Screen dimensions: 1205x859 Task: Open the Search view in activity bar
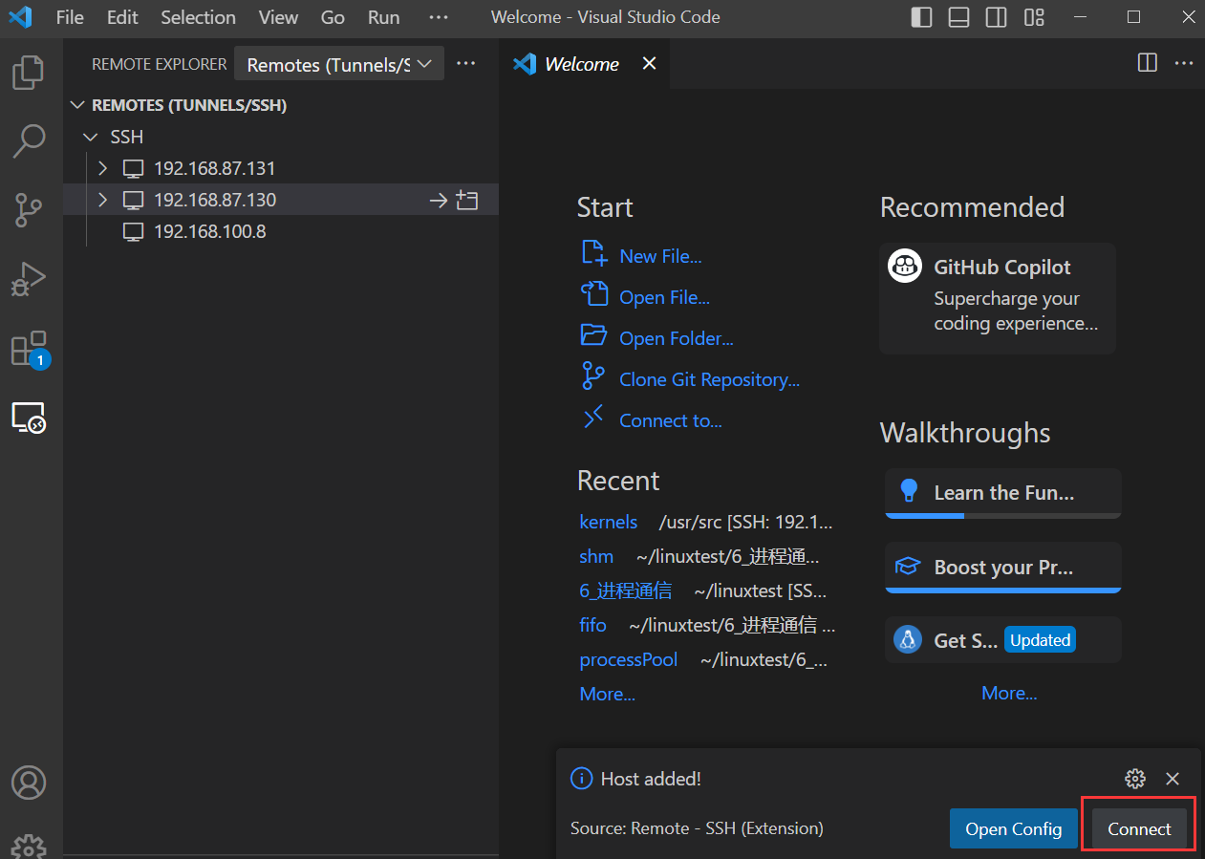pos(29,141)
